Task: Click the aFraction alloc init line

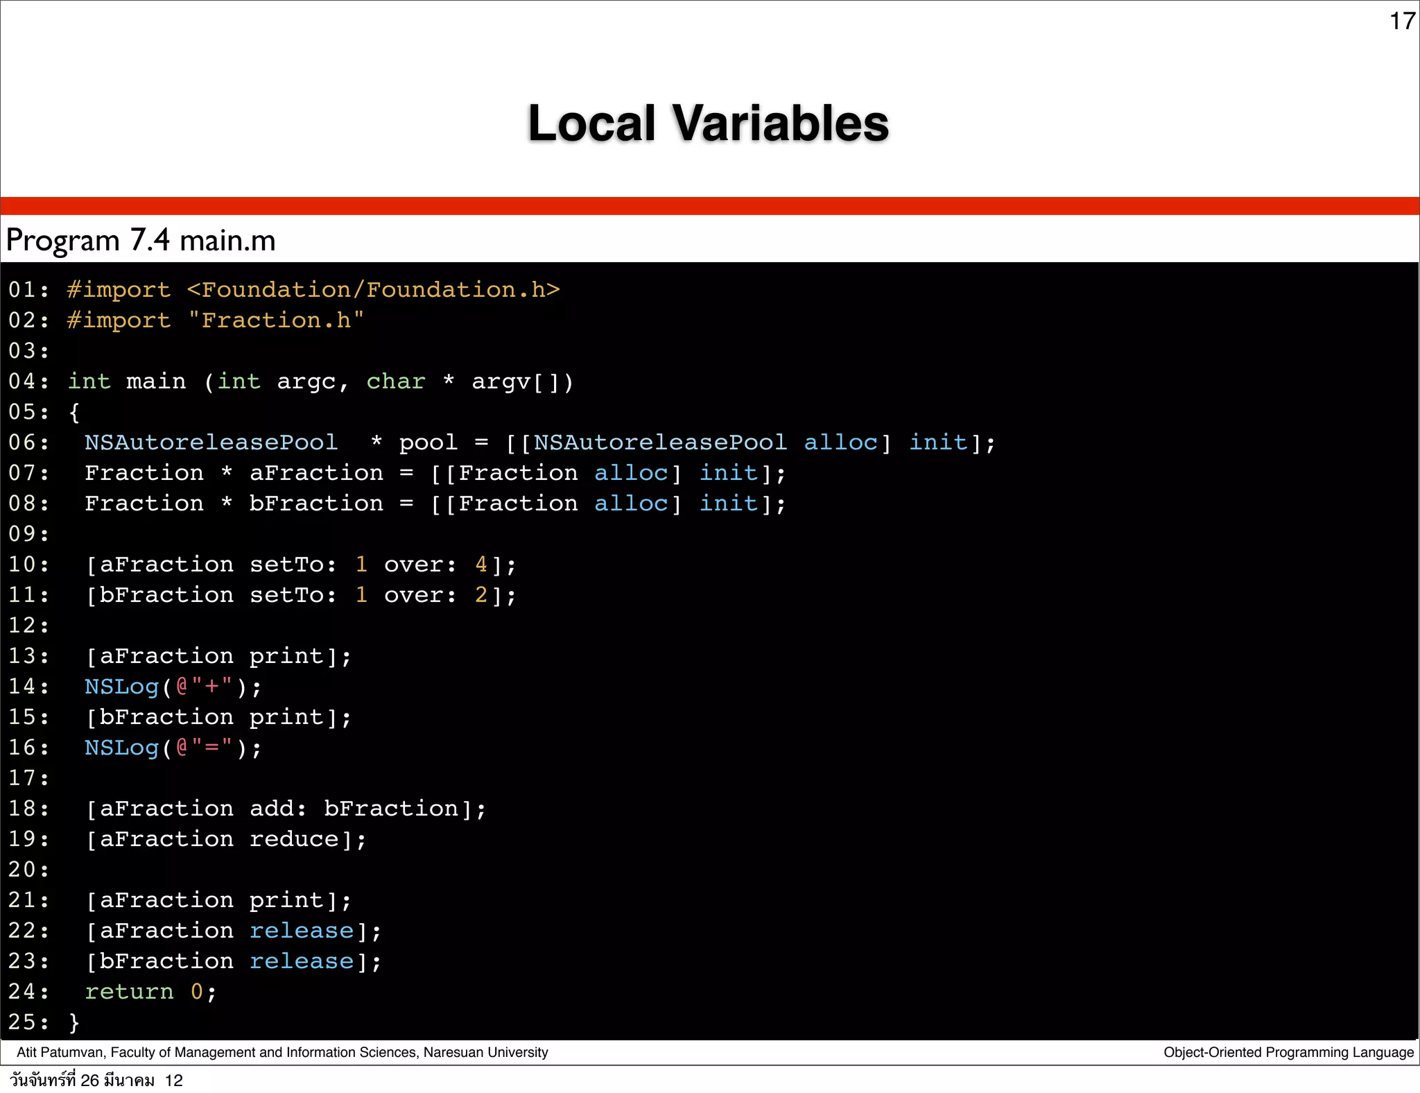Action: point(435,473)
